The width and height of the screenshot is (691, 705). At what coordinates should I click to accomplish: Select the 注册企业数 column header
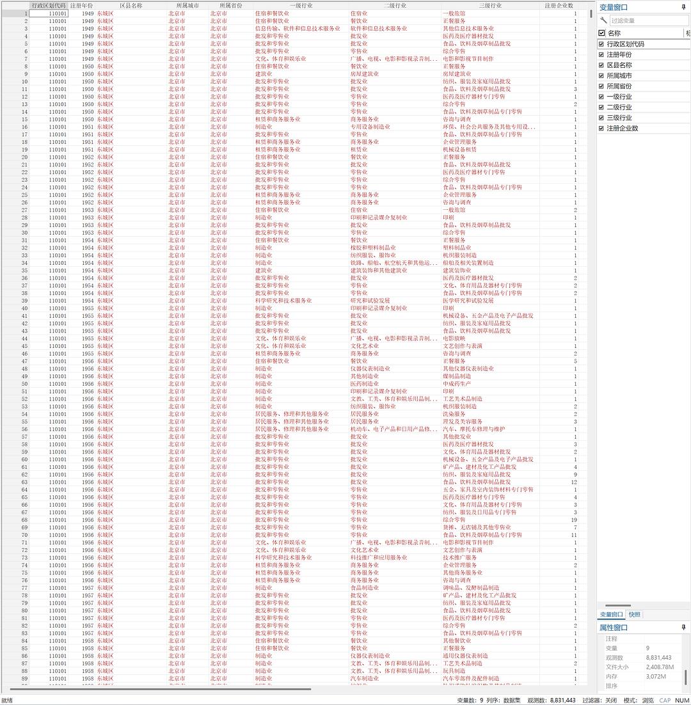point(559,5)
